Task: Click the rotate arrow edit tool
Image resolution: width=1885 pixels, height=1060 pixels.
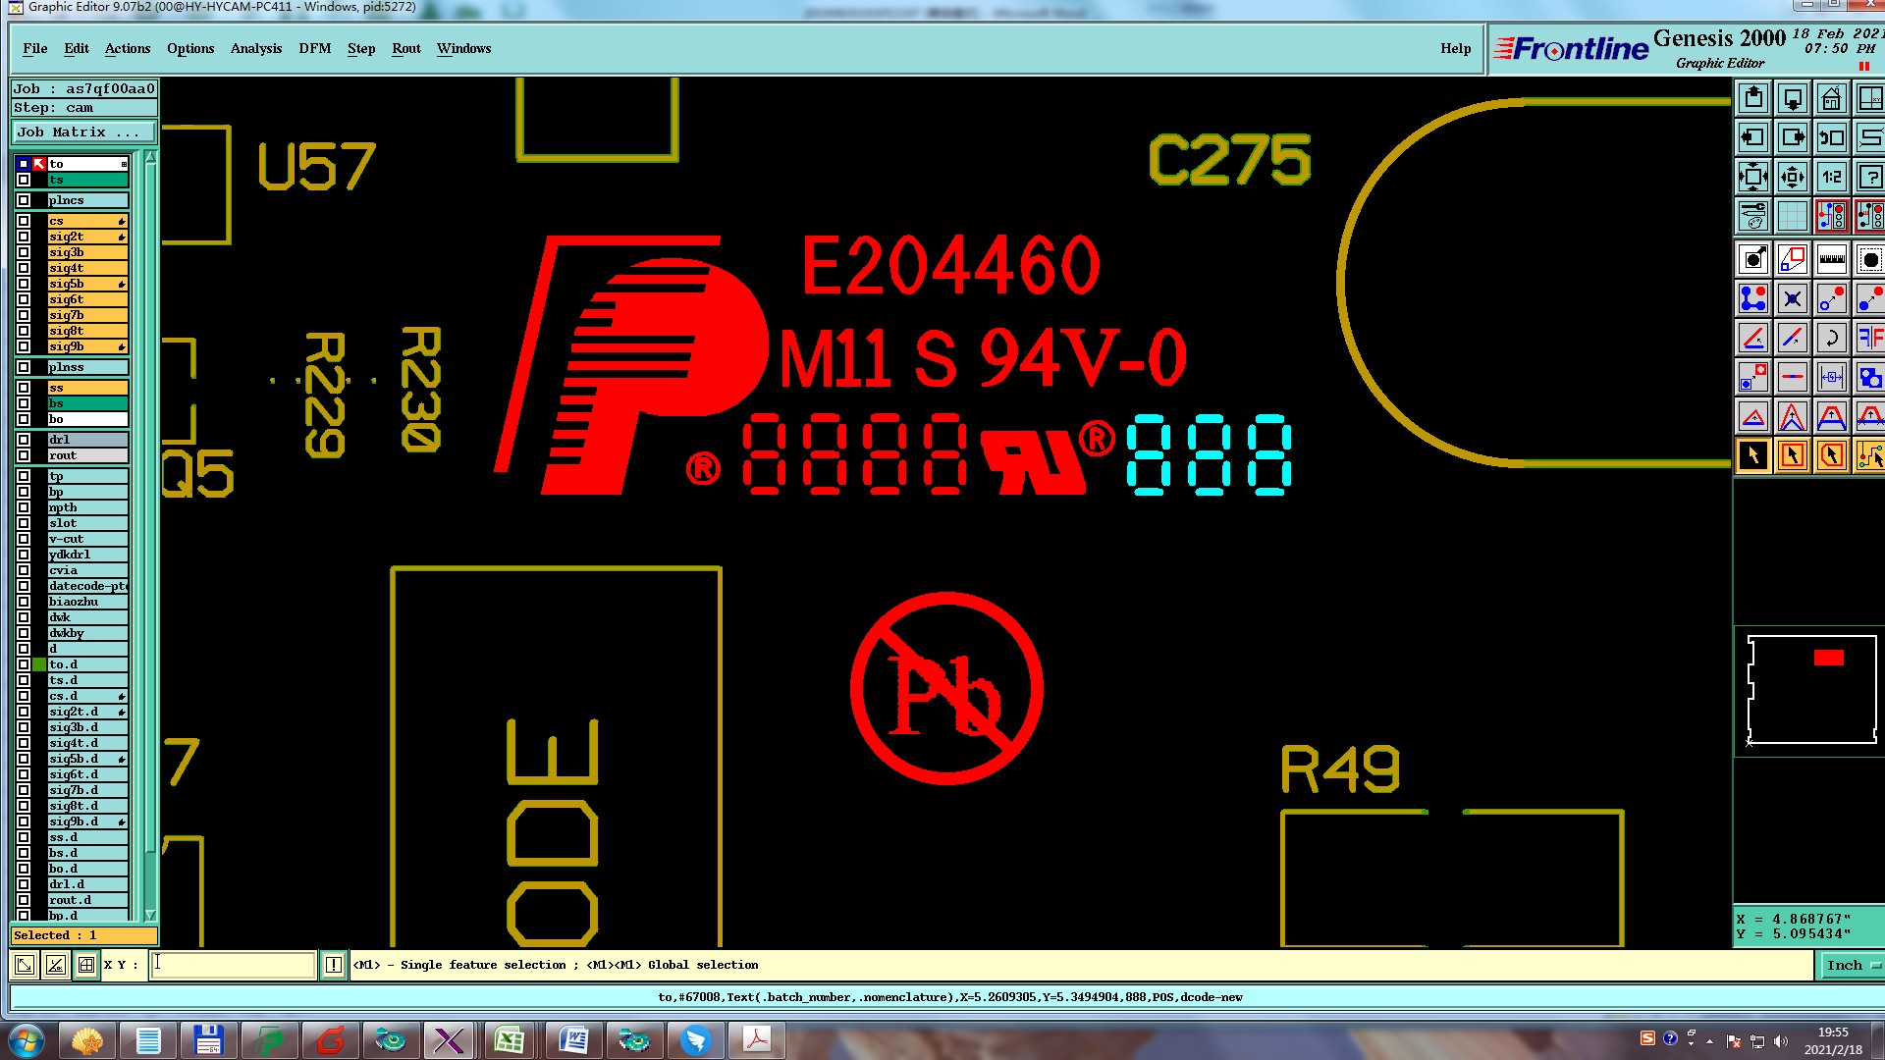Action: pos(1831,339)
